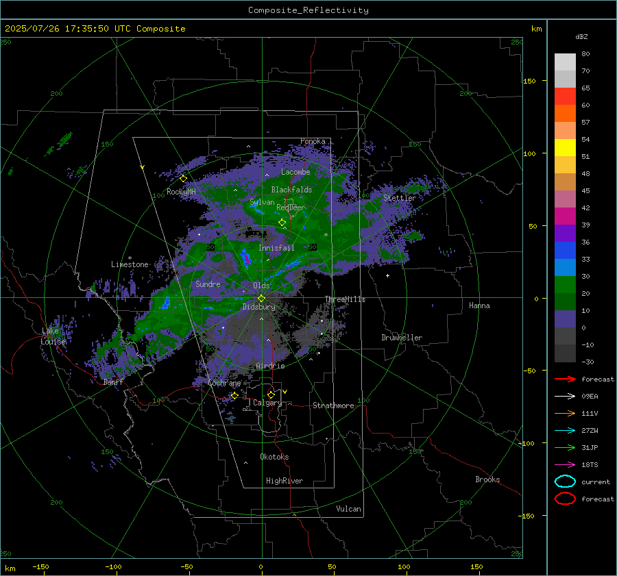Click the white 09EA arrow legend icon
This screenshot has width=617, height=576.
pos(565,397)
